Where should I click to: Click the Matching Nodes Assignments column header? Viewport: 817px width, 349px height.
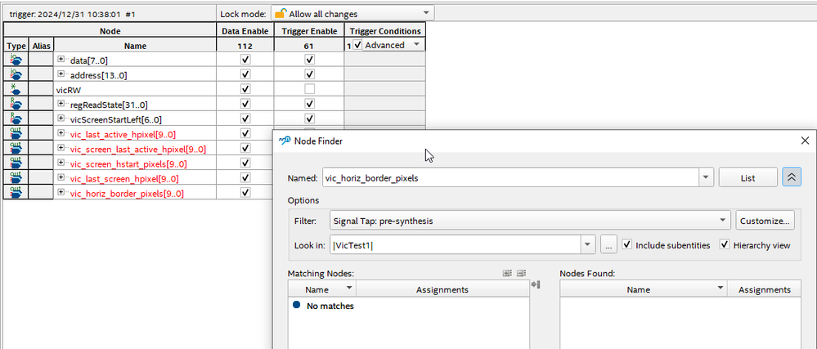point(442,289)
